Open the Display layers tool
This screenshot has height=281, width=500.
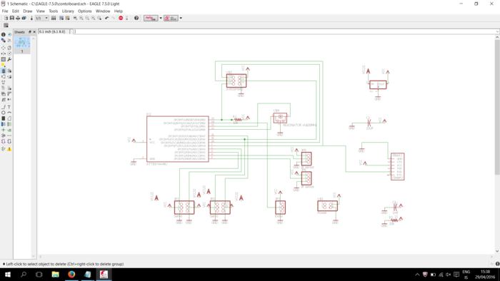[3, 41]
